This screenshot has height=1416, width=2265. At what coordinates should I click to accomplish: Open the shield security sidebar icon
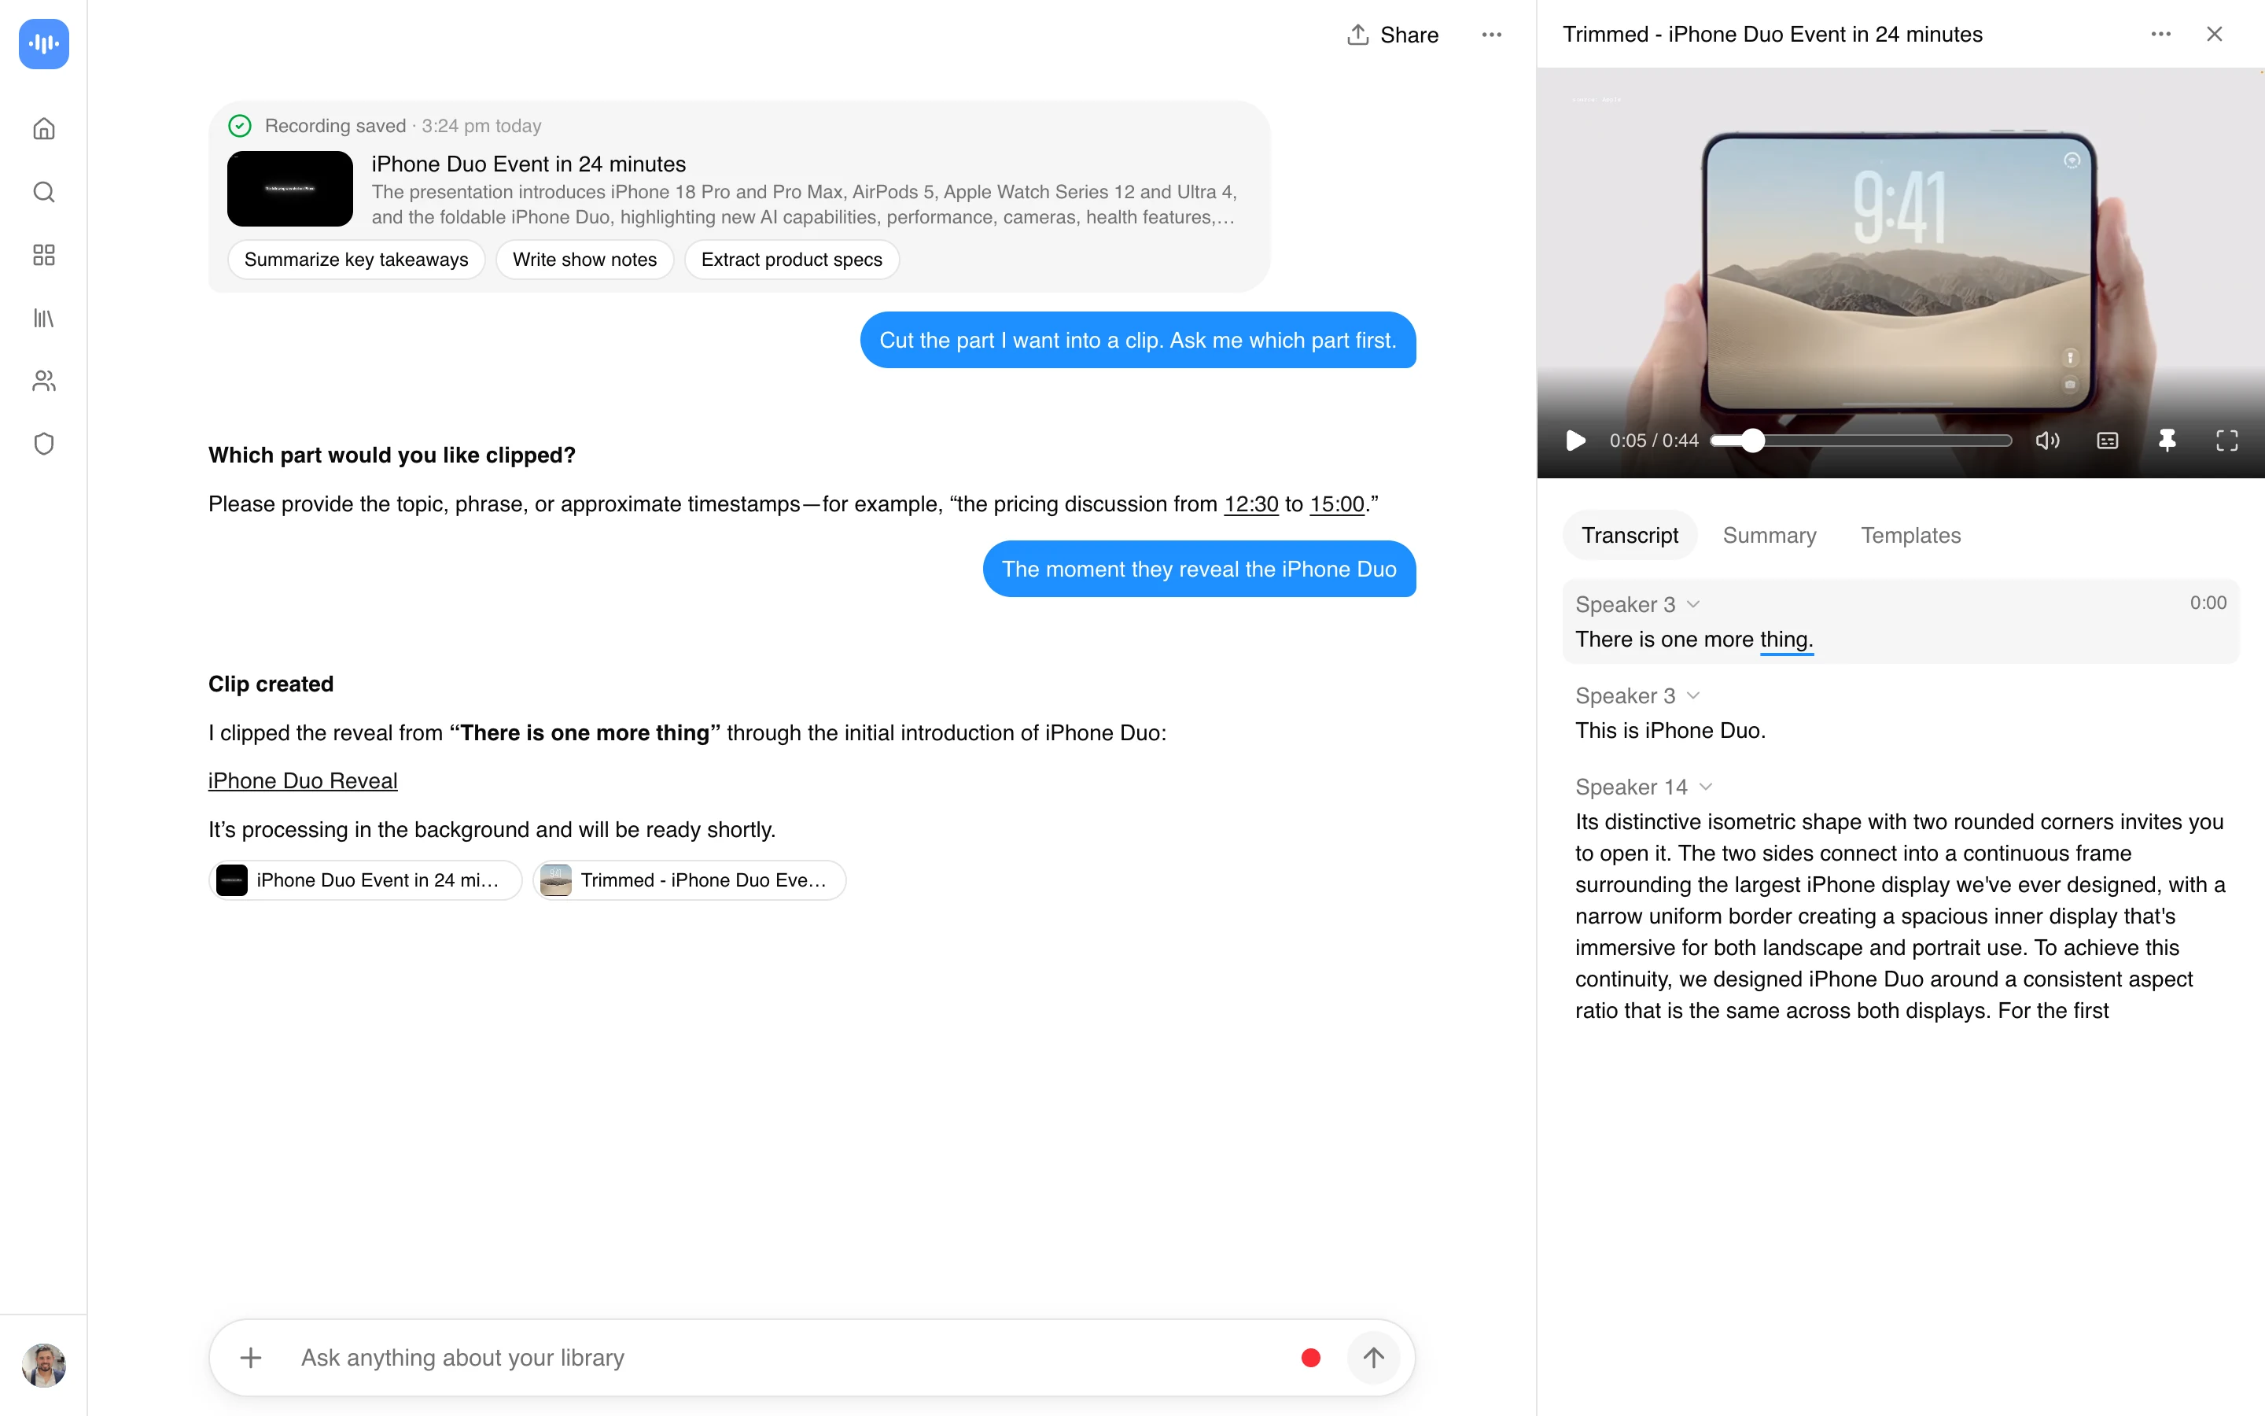coord(44,444)
